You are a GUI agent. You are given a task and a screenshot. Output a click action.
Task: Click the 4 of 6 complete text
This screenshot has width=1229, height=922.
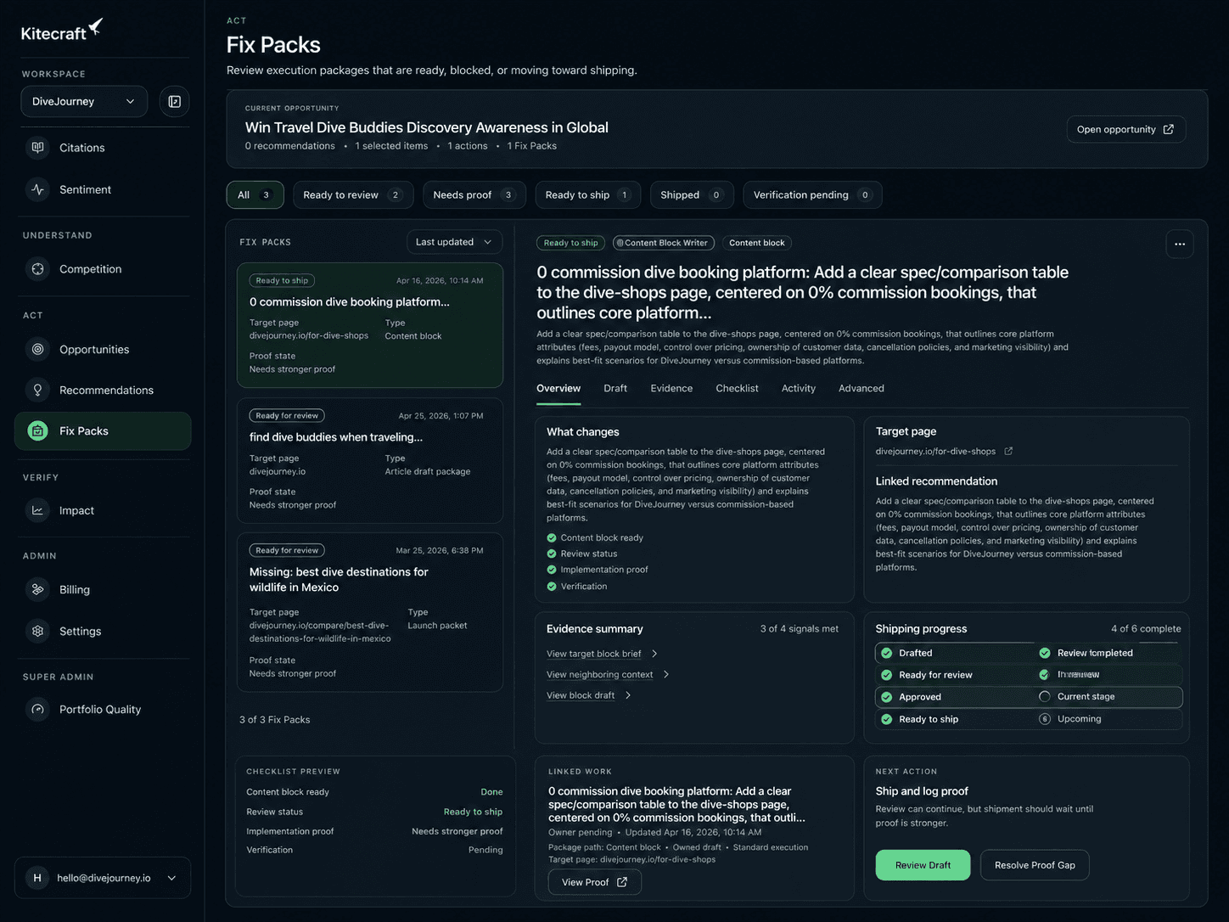point(1146,629)
